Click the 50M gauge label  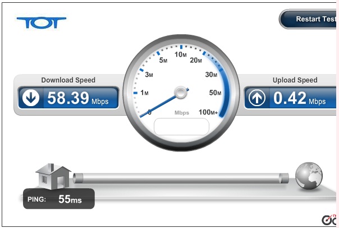click(215, 93)
